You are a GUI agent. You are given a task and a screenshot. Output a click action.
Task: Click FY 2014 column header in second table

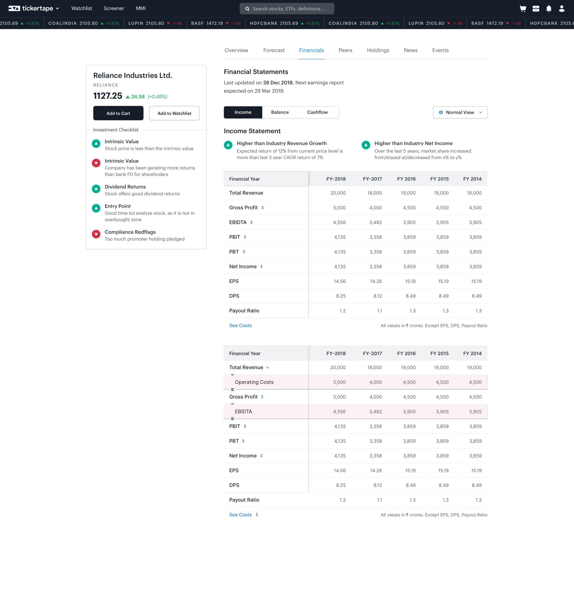point(472,353)
